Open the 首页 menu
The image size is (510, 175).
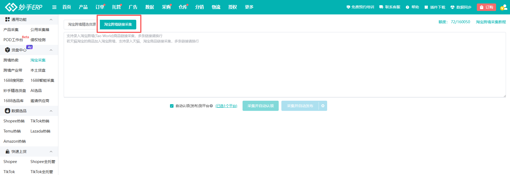point(67,7)
